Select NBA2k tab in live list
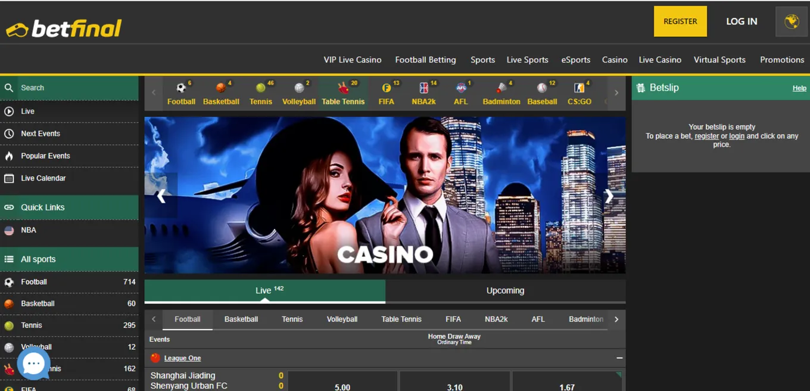 (496, 319)
